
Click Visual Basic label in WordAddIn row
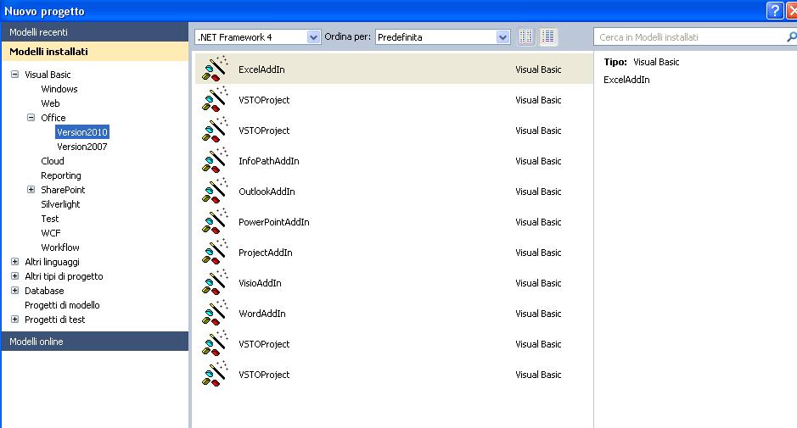538,314
